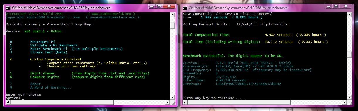
Task: Click 'Total Computation Time:' line
Action: tap(254, 35)
